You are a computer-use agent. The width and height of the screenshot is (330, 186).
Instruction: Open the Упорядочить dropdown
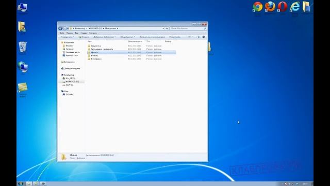(67, 37)
